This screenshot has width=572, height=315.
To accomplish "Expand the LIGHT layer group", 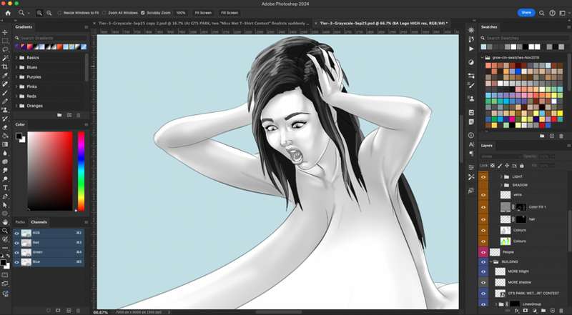I will [502, 176].
